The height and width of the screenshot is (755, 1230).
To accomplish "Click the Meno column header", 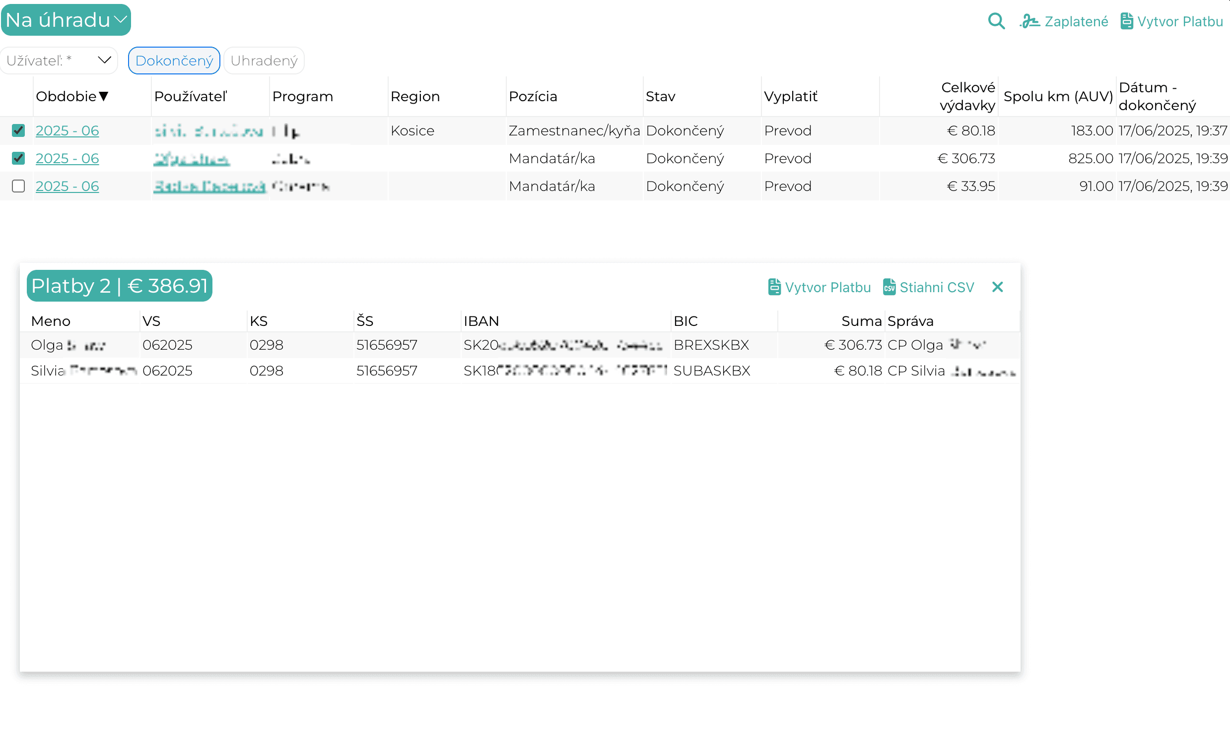I will coord(51,321).
